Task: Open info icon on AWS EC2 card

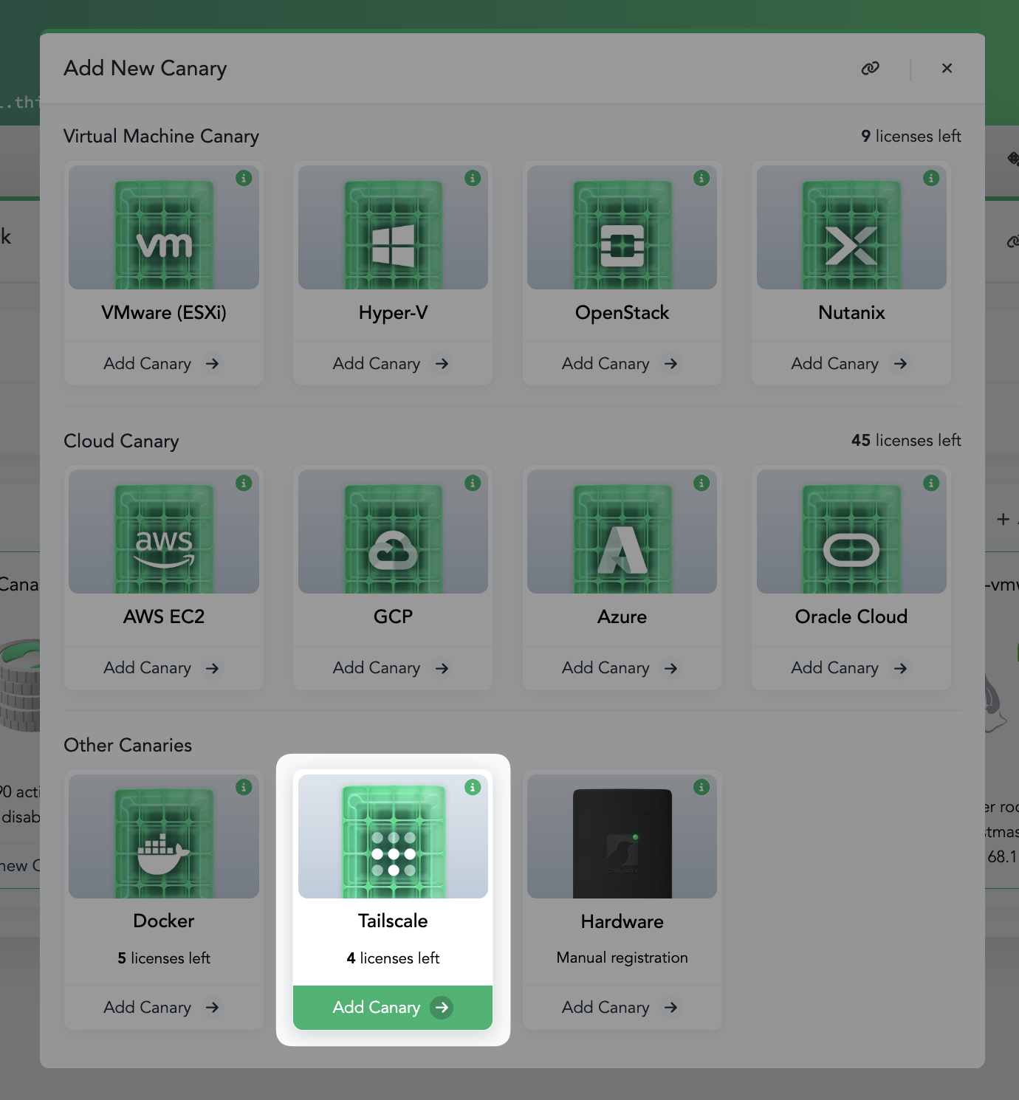Action: pyautogui.click(x=244, y=483)
